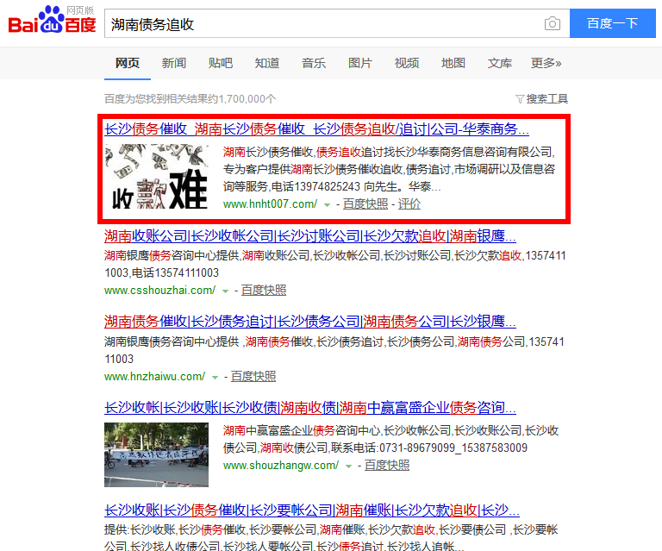Image resolution: width=662 pixels, height=551 pixels.
Task: Open camera image search icon
Action: tap(552, 23)
